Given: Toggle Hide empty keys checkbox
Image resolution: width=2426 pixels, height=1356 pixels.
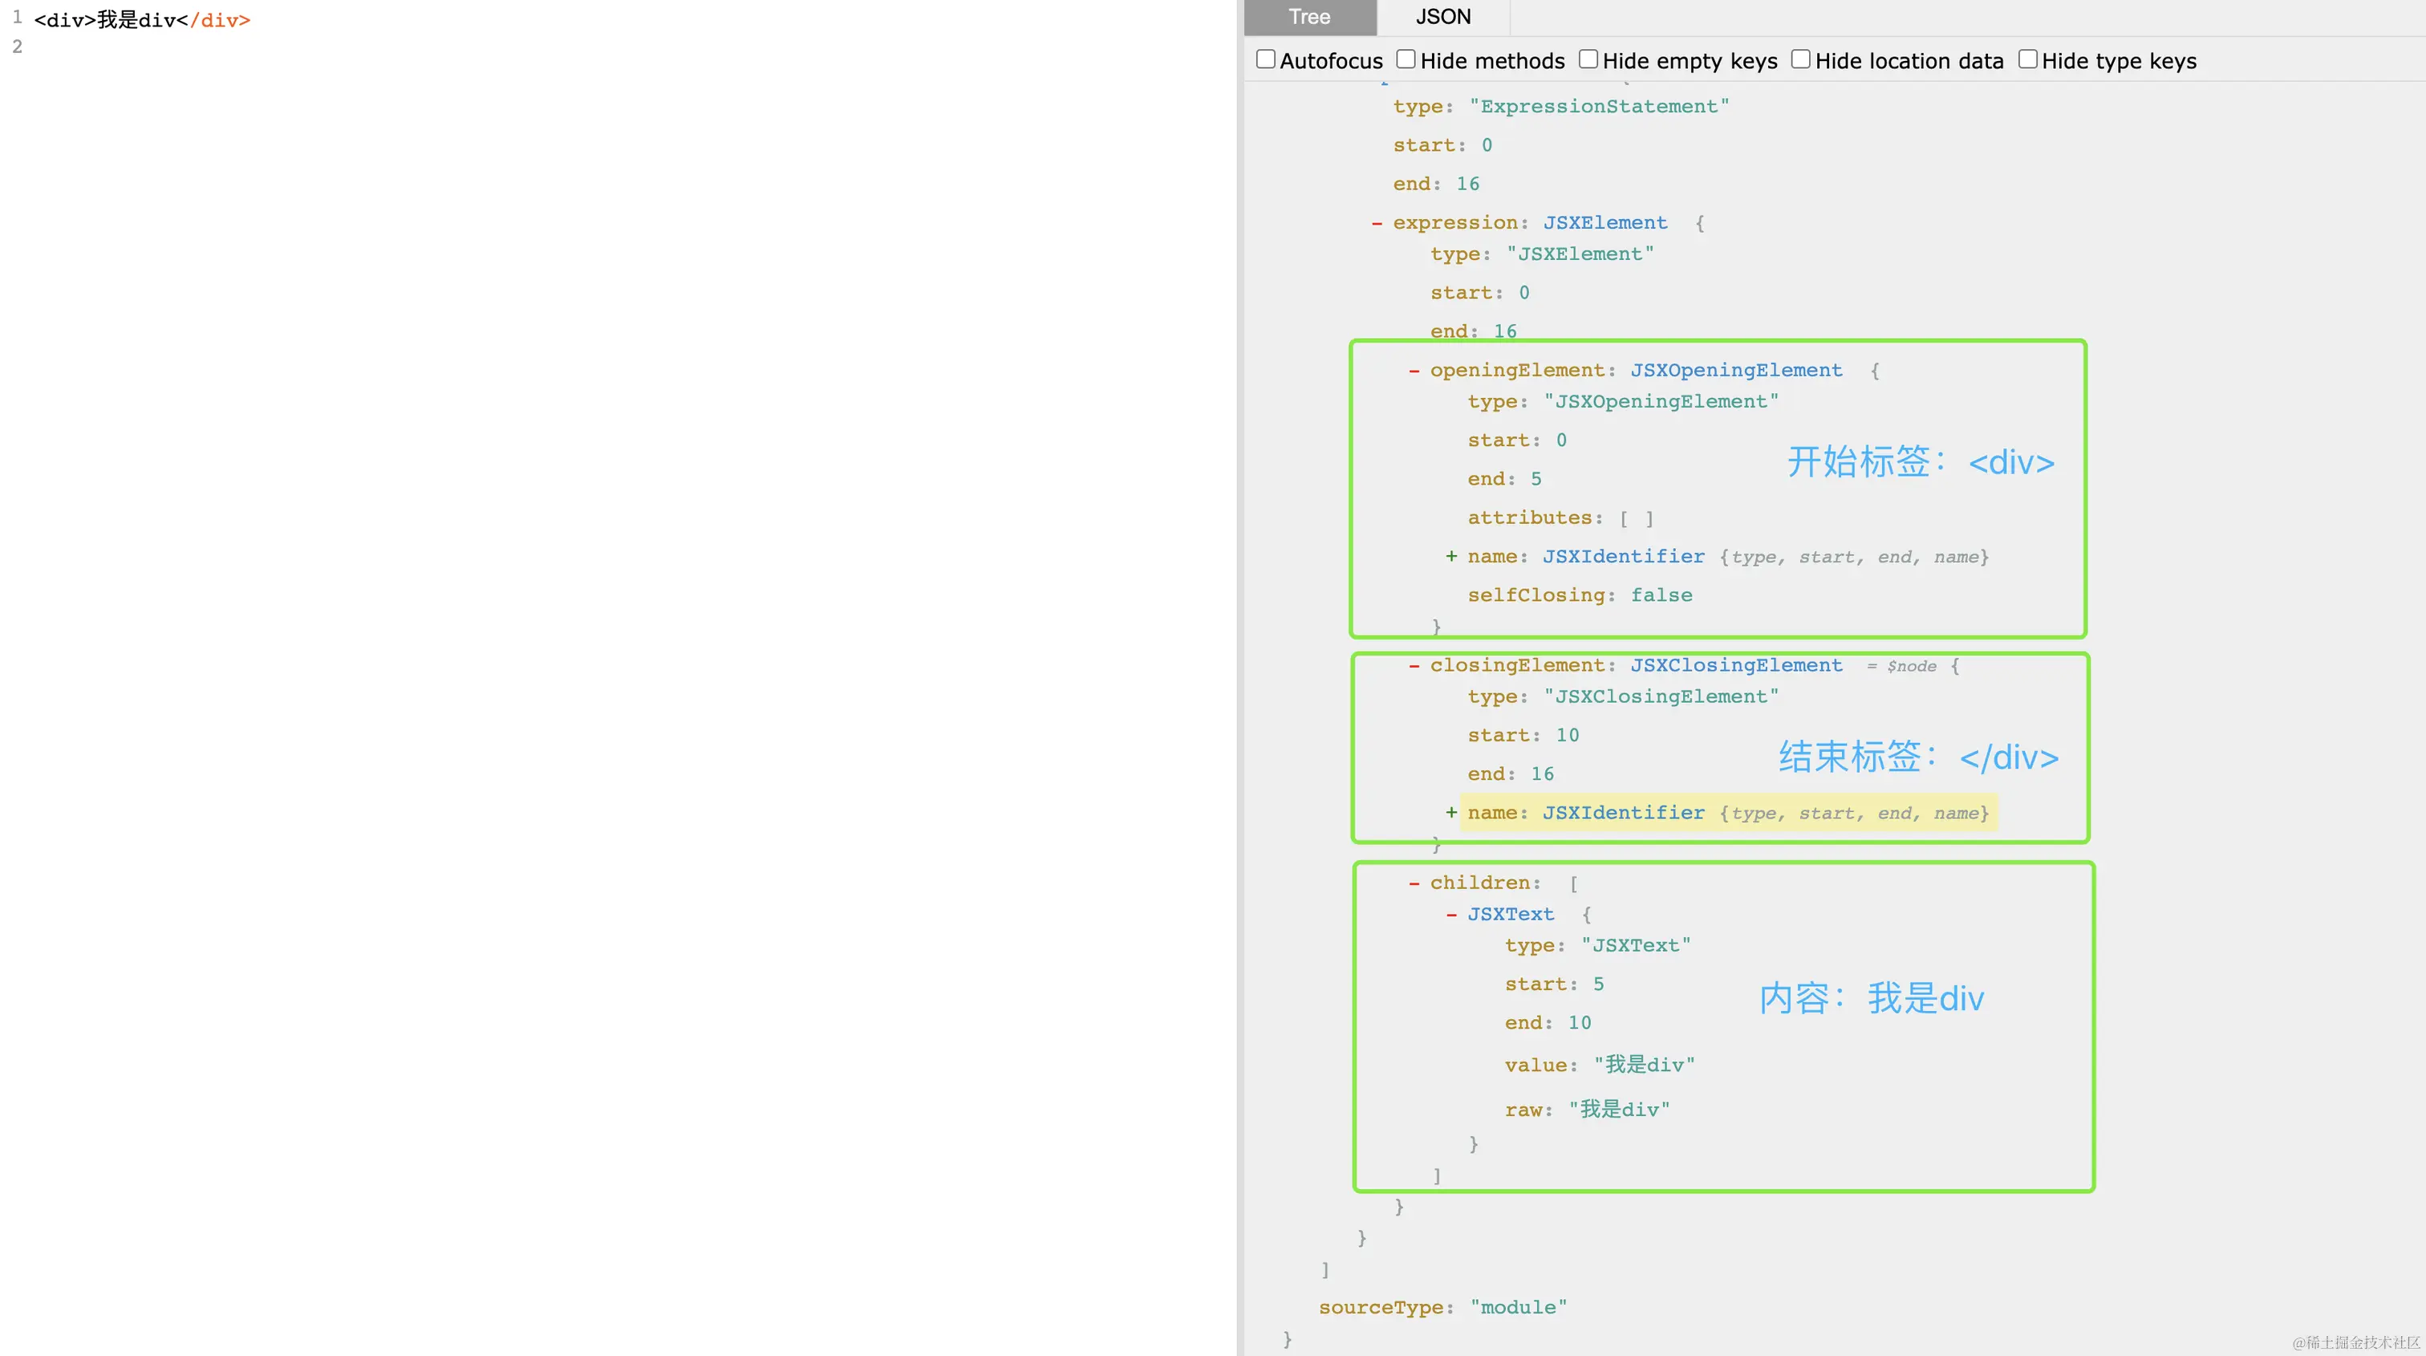Looking at the screenshot, I should click(1588, 59).
